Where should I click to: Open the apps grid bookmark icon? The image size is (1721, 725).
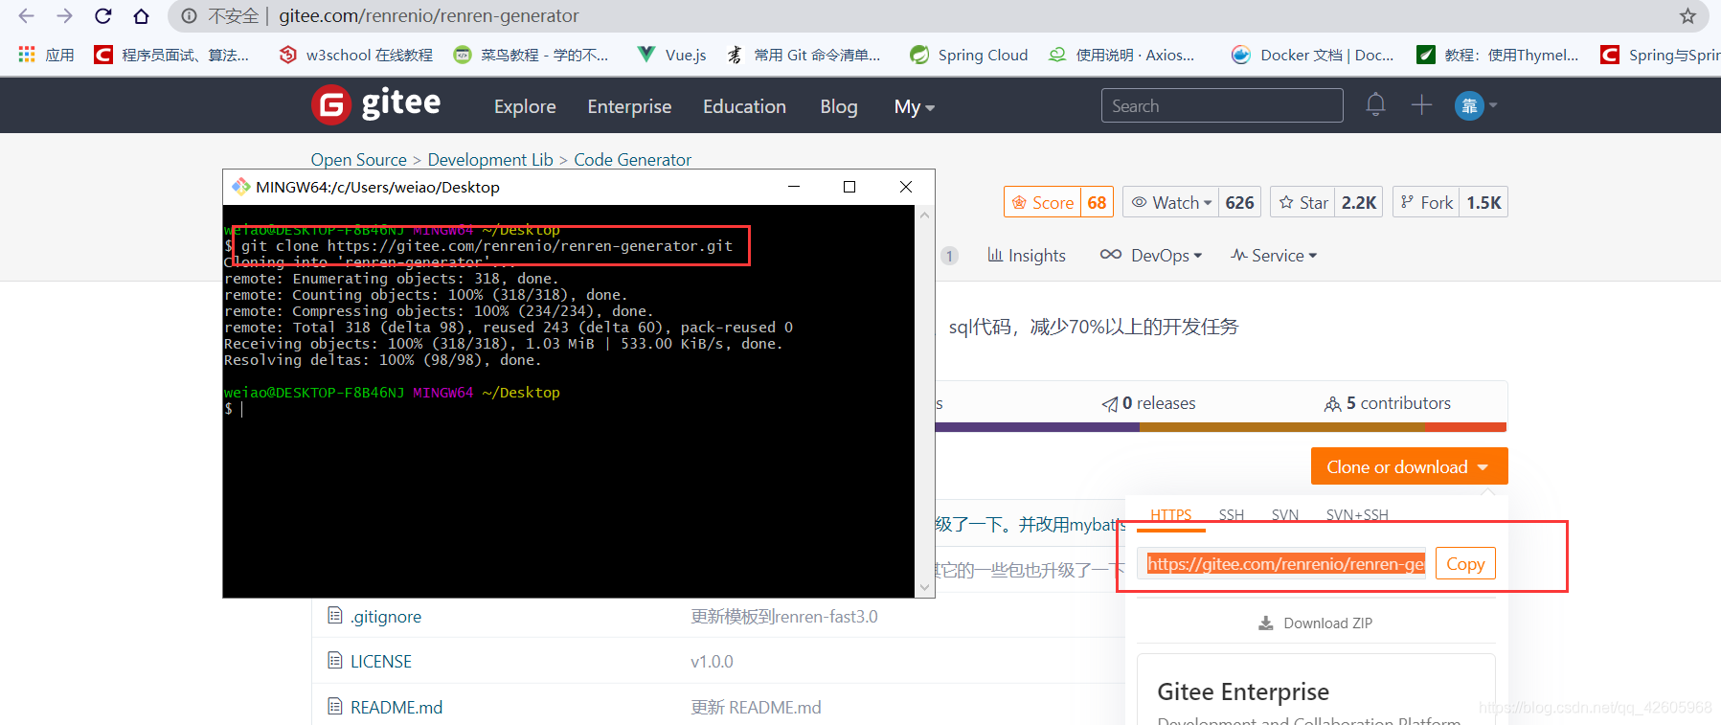[27, 55]
